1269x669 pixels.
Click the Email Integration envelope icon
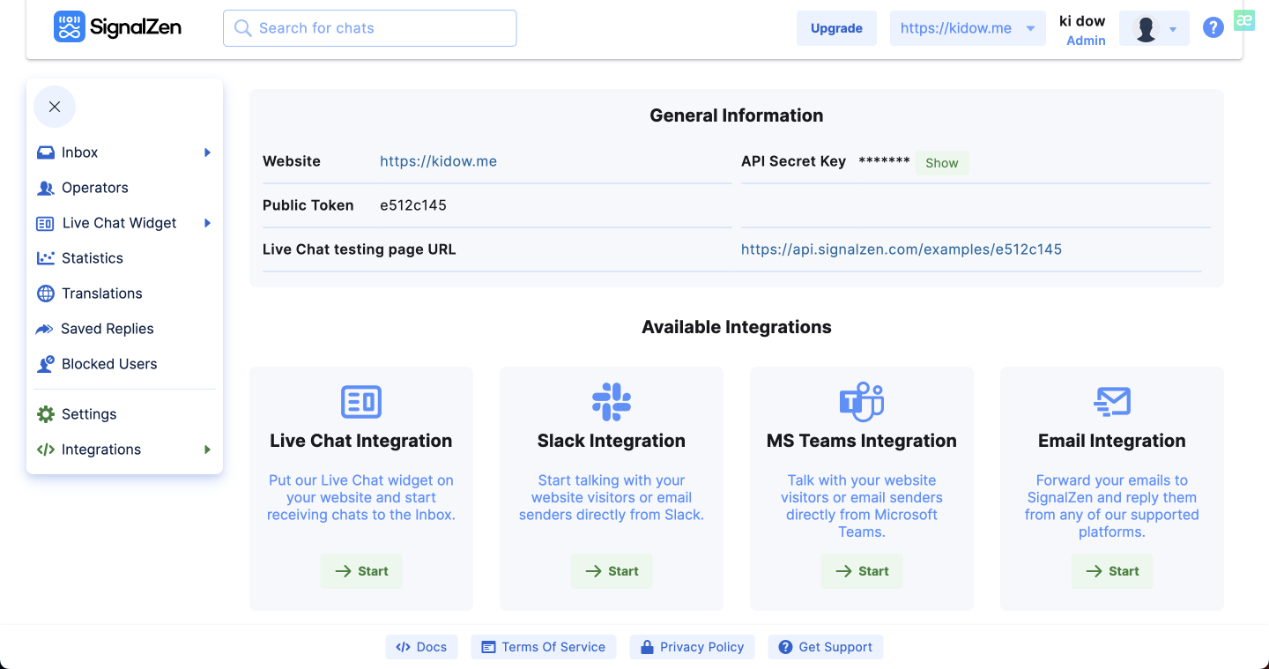pos(1112,402)
